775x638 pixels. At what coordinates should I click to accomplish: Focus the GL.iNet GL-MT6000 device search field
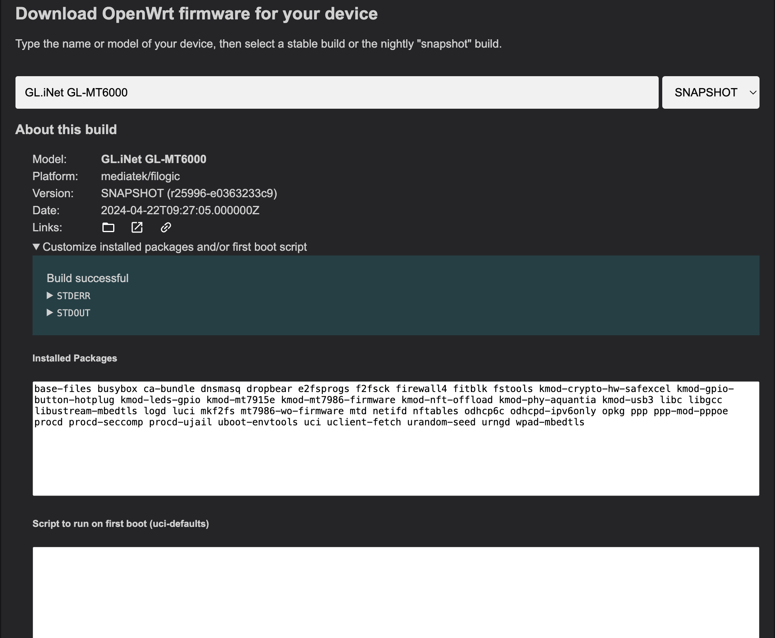click(337, 92)
